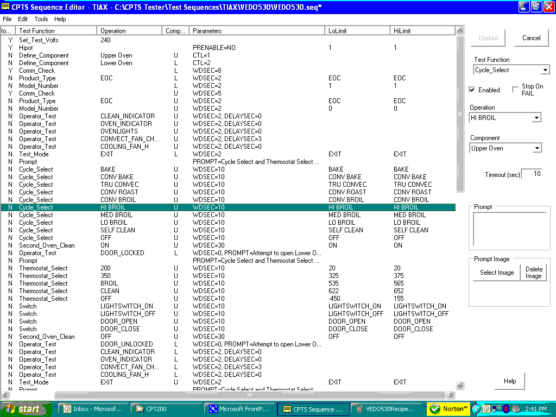The width and height of the screenshot is (556, 417).
Task: Select the Second_Oven_Clean ON row
Action: (x=228, y=245)
